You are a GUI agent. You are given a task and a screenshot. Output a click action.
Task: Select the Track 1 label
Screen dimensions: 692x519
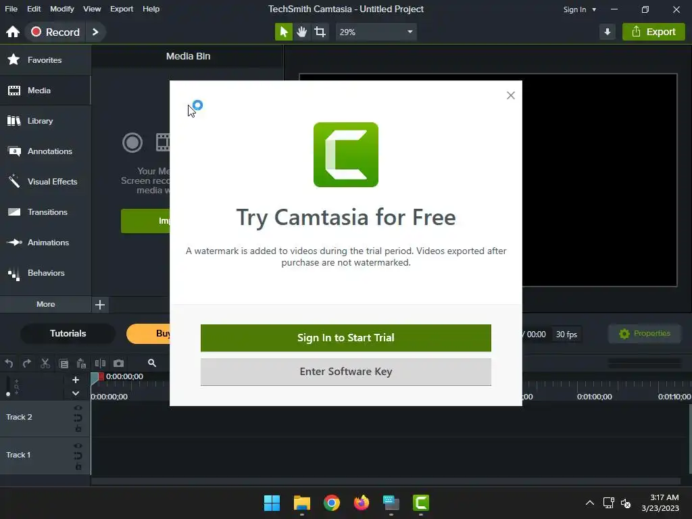point(18,455)
